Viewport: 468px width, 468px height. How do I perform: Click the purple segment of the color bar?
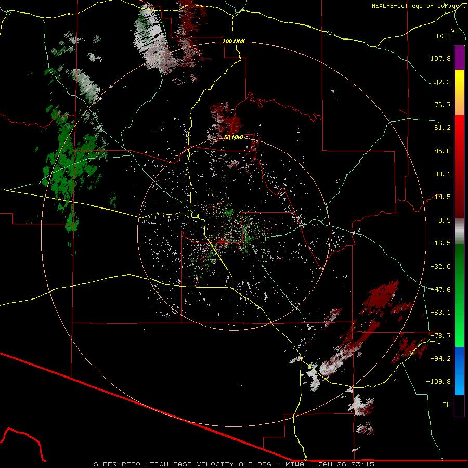(459, 58)
